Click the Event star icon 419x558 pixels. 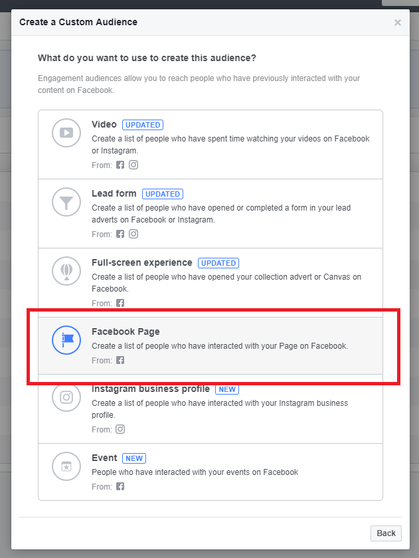(x=66, y=466)
